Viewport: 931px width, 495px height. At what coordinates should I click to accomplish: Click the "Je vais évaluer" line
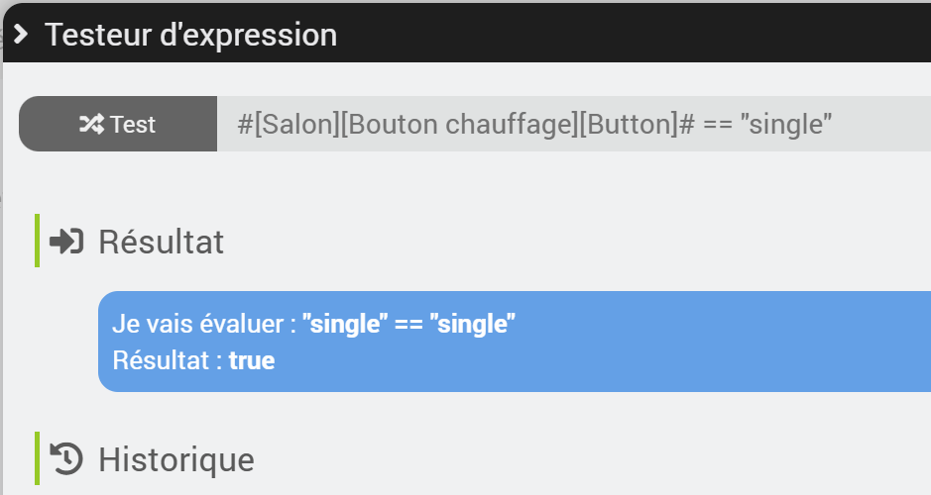[313, 324]
